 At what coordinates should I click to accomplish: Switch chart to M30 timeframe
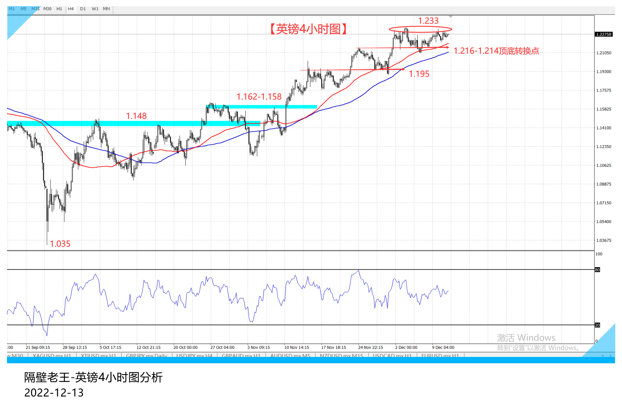click(47, 9)
